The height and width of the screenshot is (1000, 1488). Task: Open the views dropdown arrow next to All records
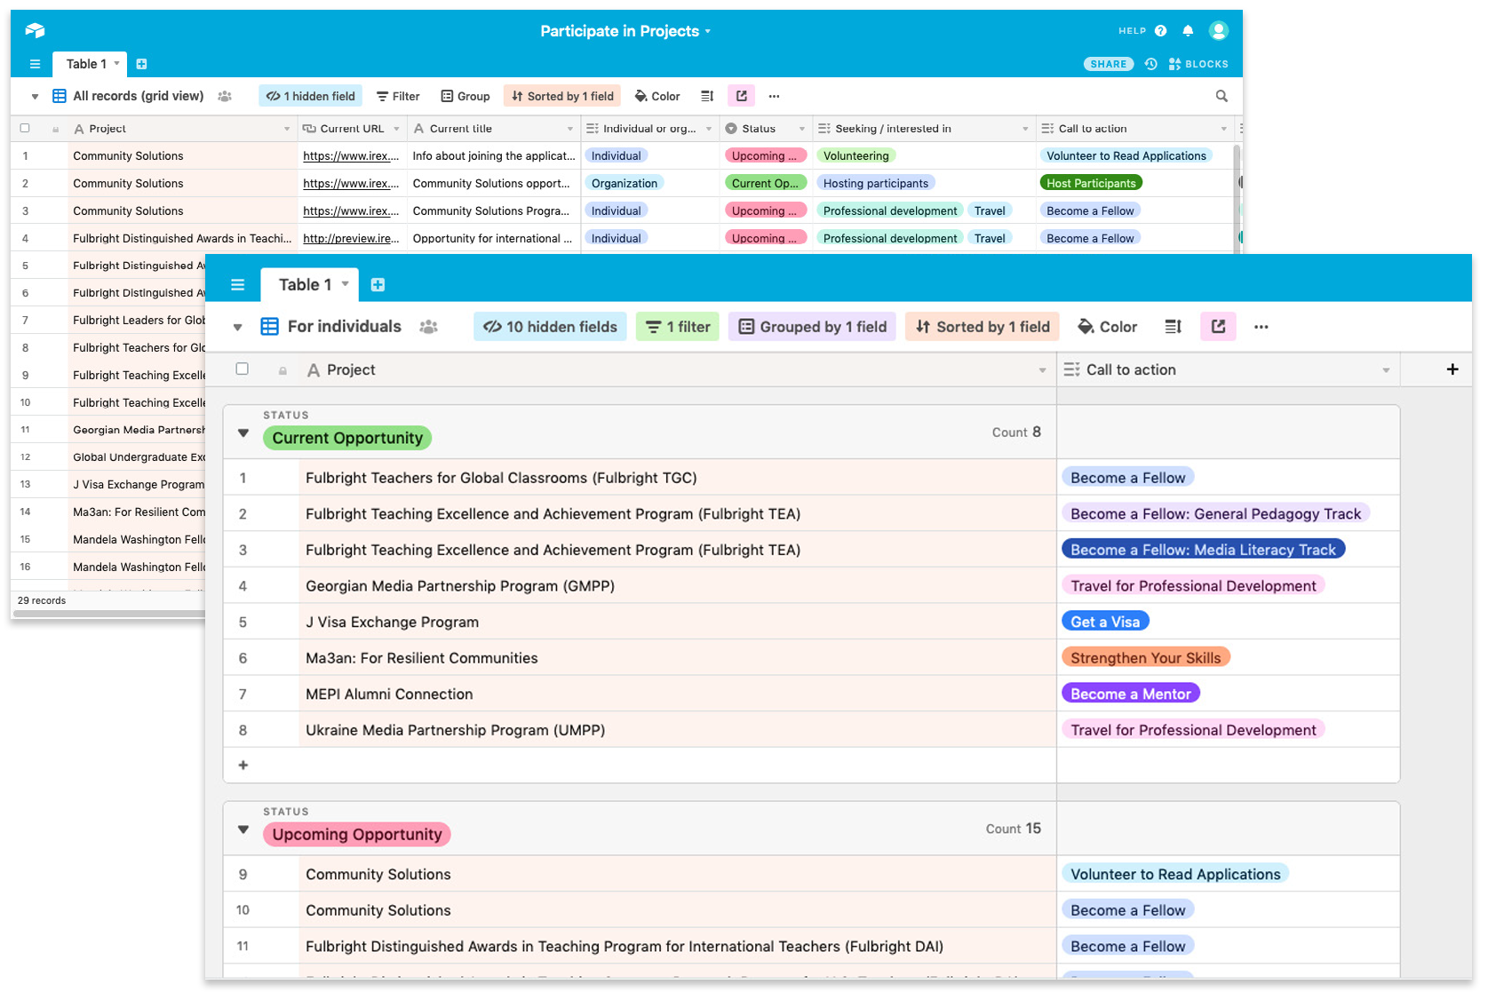pyautogui.click(x=35, y=96)
